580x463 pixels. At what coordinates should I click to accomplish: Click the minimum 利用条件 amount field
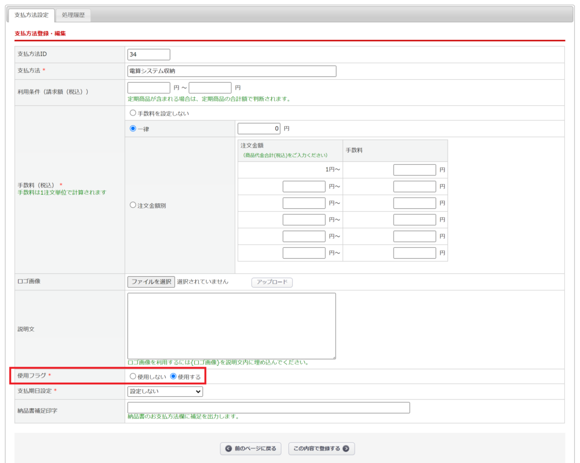click(x=149, y=88)
